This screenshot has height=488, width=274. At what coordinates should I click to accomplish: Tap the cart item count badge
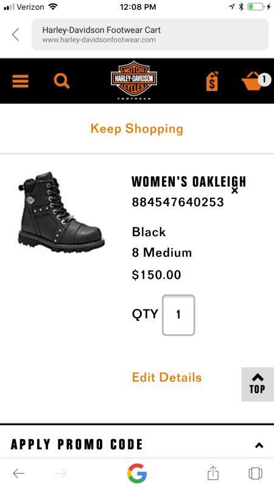(x=264, y=79)
